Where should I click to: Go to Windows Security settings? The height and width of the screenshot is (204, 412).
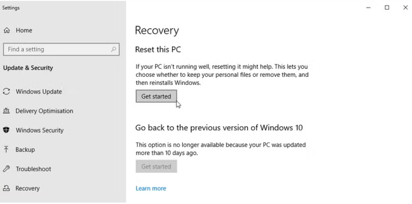(x=39, y=130)
